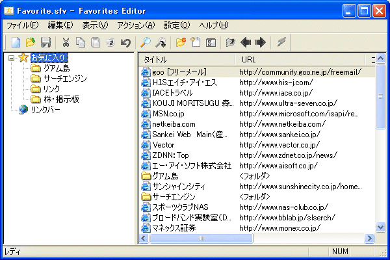Click the Favorites Editor title bar icon

9,10
